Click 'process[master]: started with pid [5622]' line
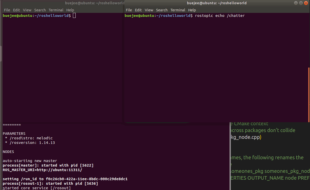 [48, 165]
